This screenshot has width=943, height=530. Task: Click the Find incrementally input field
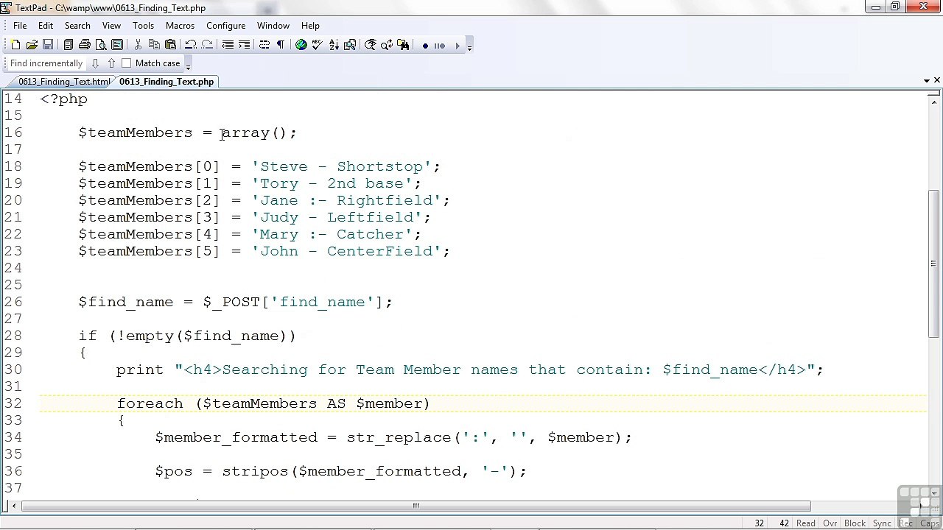tap(46, 63)
